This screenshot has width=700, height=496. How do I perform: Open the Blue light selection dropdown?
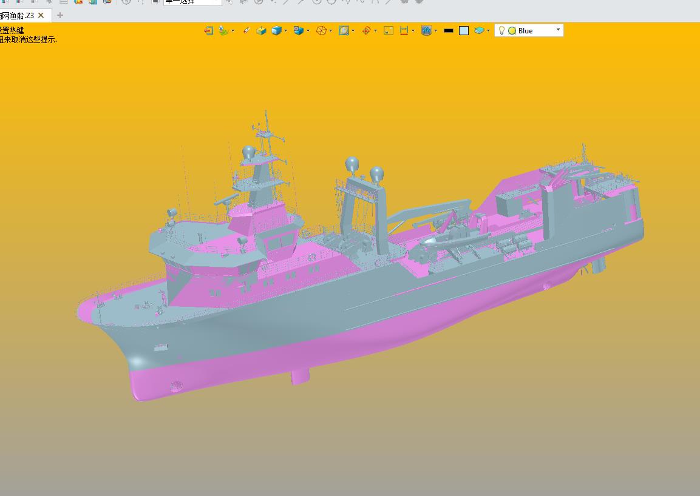pos(558,30)
